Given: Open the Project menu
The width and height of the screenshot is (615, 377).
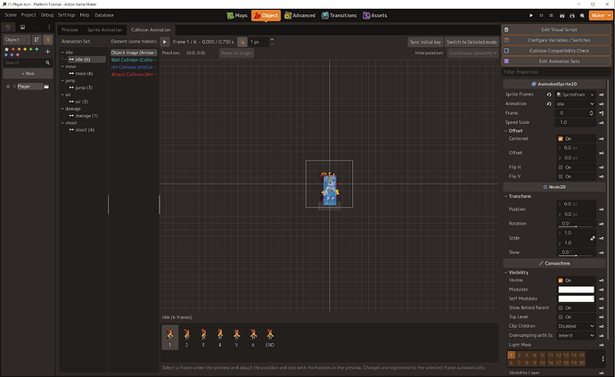Looking at the screenshot, I should coord(29,15).
